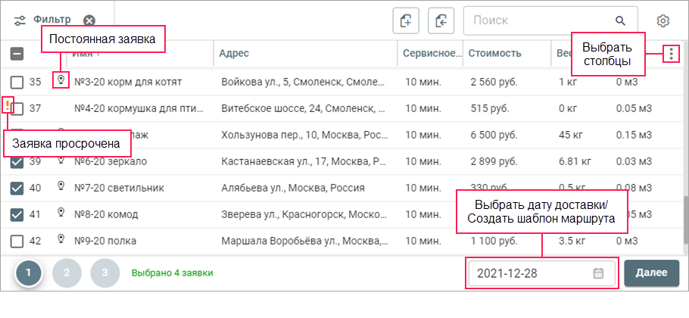The width and height of the screenshot is (689, 318).
Task: Toggle the select-all header checkbox
Action: coord(17,54)
